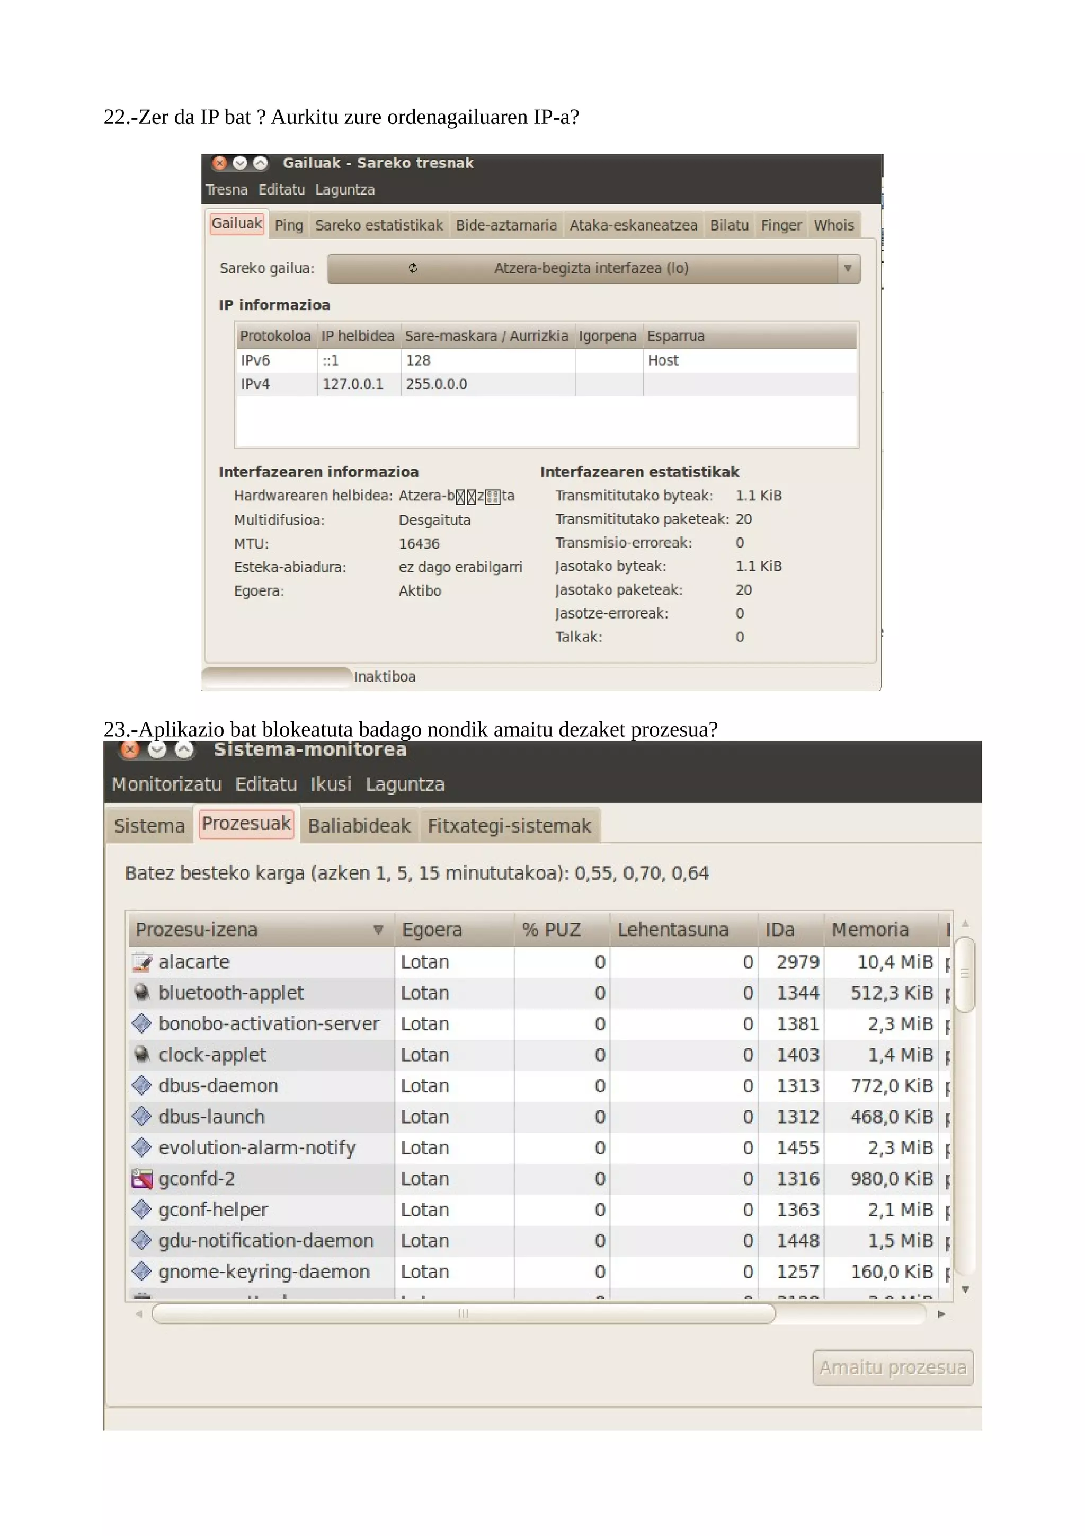Viewport: 1085px width, 1536px height.
Task: Sort by % PUZ column header
Action: tap(562, 930)
